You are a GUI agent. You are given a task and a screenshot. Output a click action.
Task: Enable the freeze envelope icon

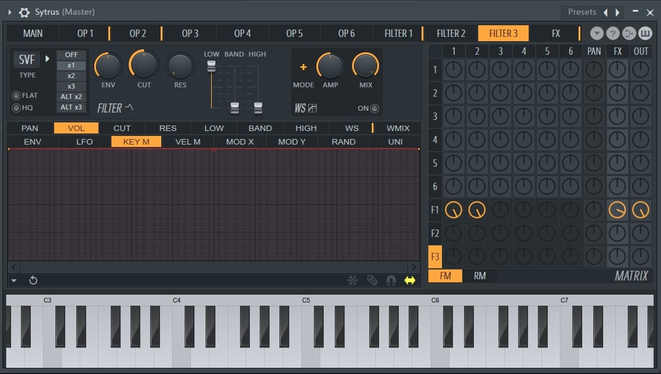click(x=353, y=280)
